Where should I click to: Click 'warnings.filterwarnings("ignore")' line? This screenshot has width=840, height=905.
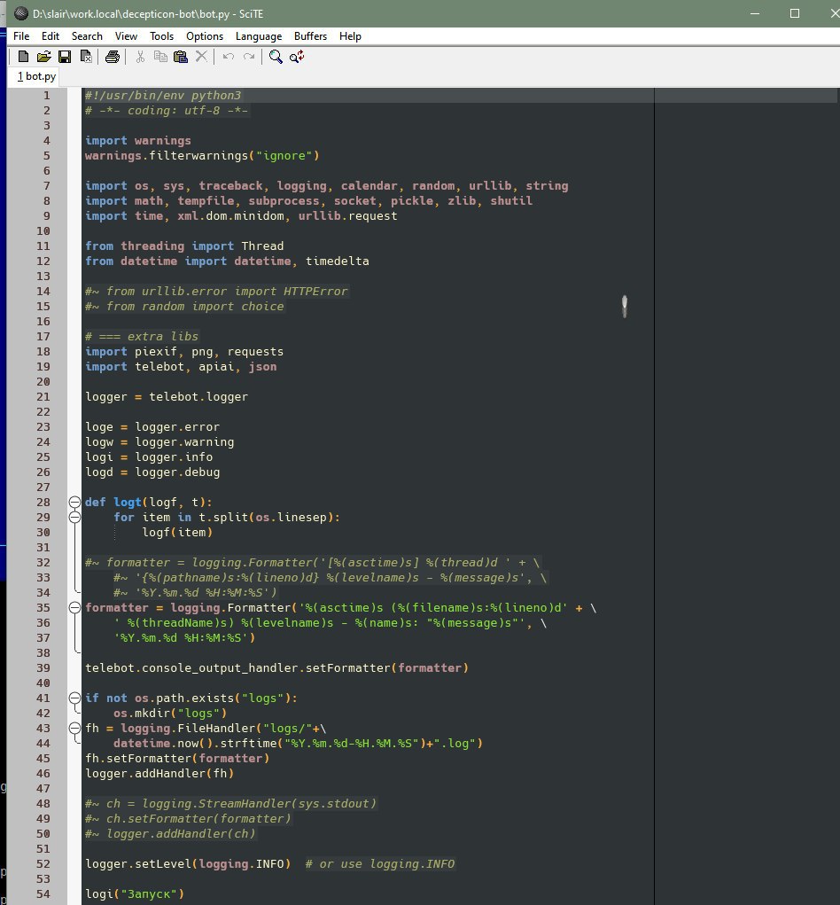[202, 156]
